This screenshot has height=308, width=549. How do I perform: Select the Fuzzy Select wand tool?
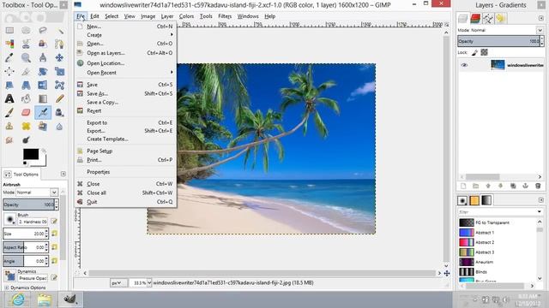[x=59, y=31]
